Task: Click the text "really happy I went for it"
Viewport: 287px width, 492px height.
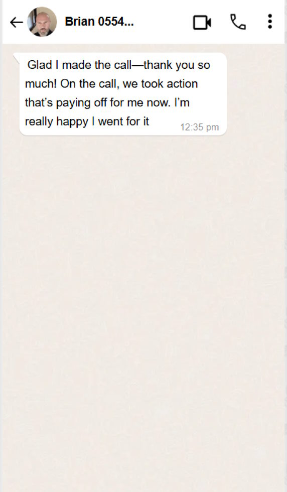Action: tap(87, 121)
